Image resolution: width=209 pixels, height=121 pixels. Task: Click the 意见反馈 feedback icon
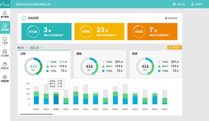pyautogui.click(x=174, y=4)
